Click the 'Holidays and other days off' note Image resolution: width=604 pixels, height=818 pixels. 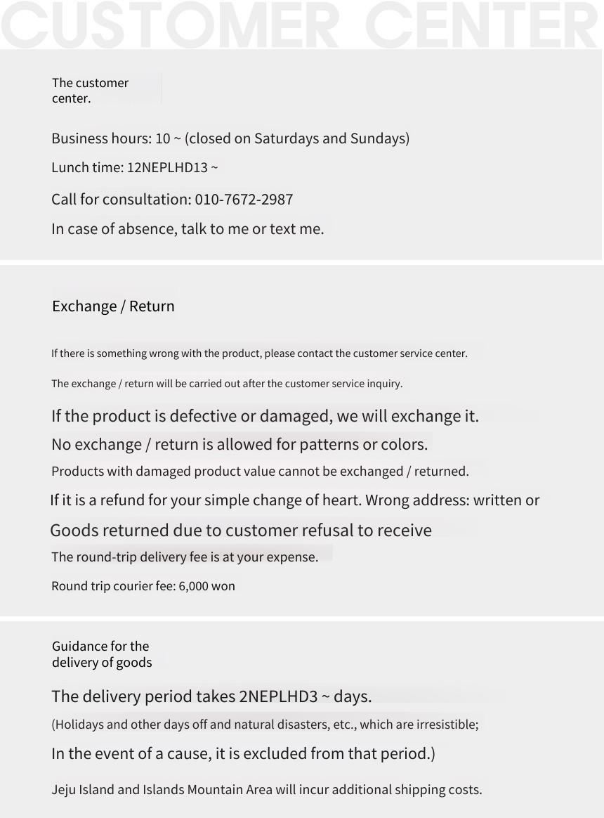[x=265, y=725]
